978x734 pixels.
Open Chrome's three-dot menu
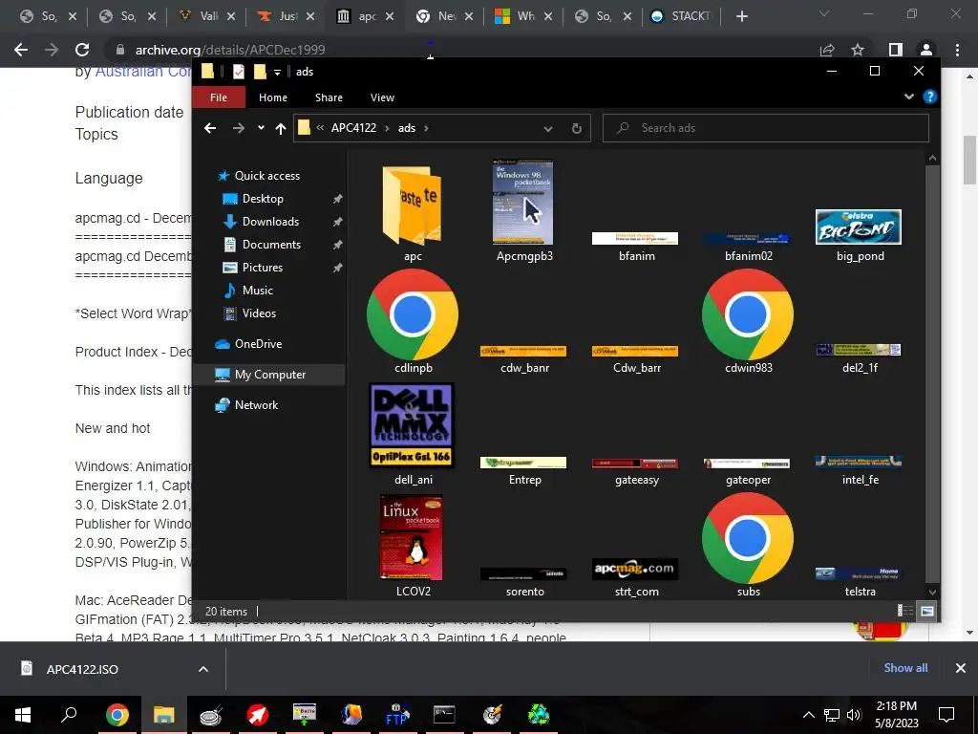pos(957,50)
